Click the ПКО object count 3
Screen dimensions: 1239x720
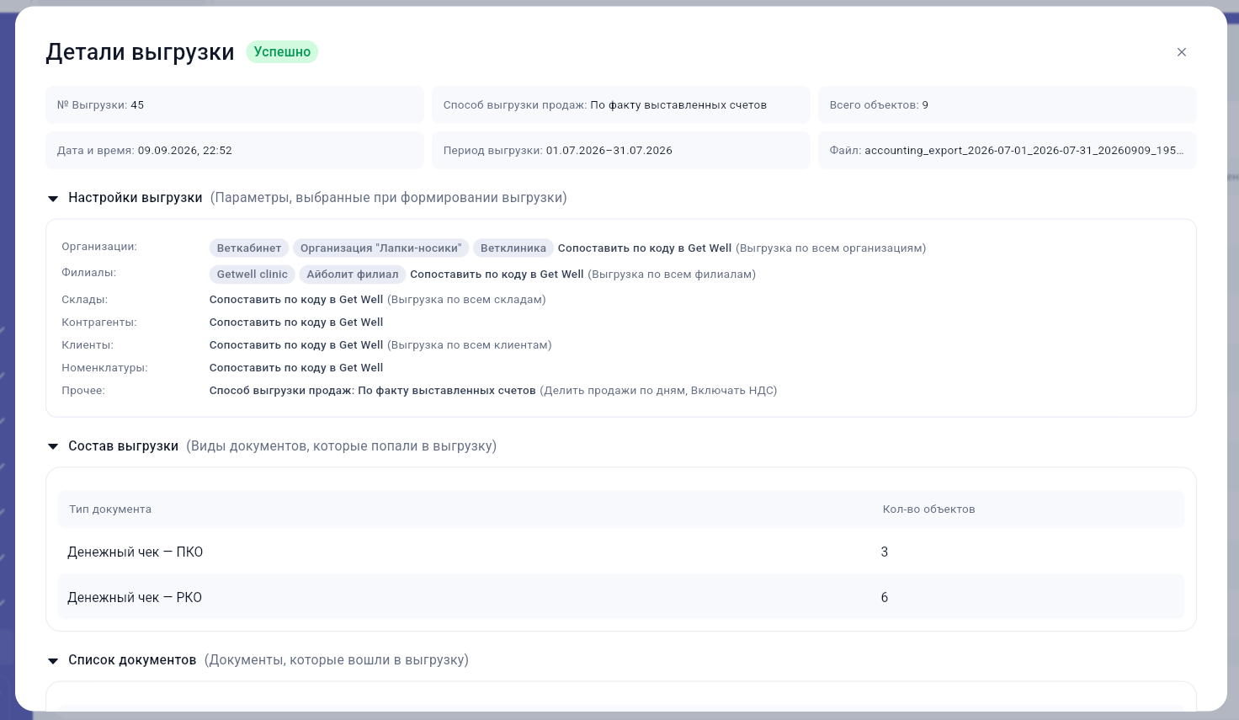[x=885, y=552]
